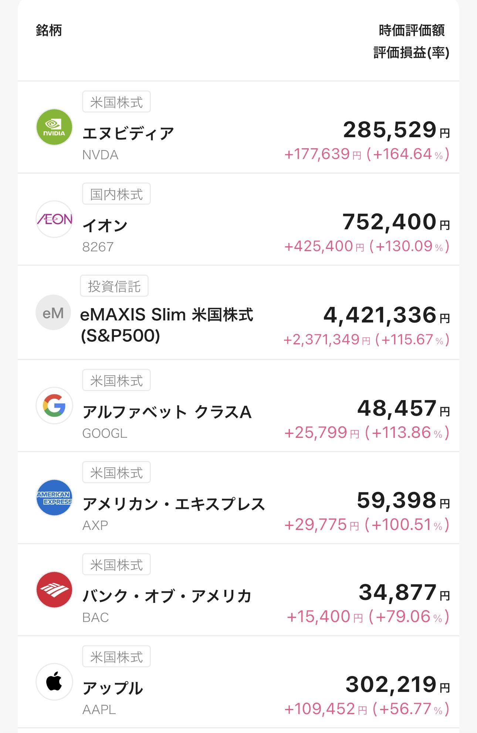Viewport: 477px width, 733px height.
Task: Open the イオン stock name
Action: [105, 226]
